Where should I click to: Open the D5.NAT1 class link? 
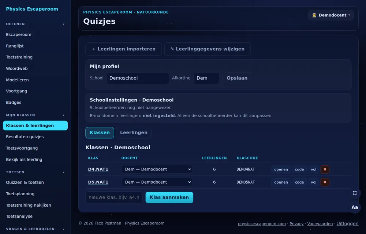(98, 182)
